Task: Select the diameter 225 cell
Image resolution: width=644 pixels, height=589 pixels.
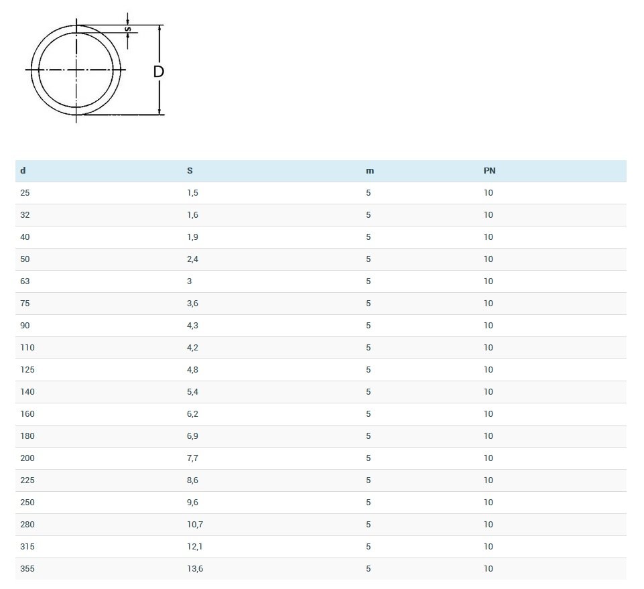Action: pyautogui.click(x=27, y=480)
